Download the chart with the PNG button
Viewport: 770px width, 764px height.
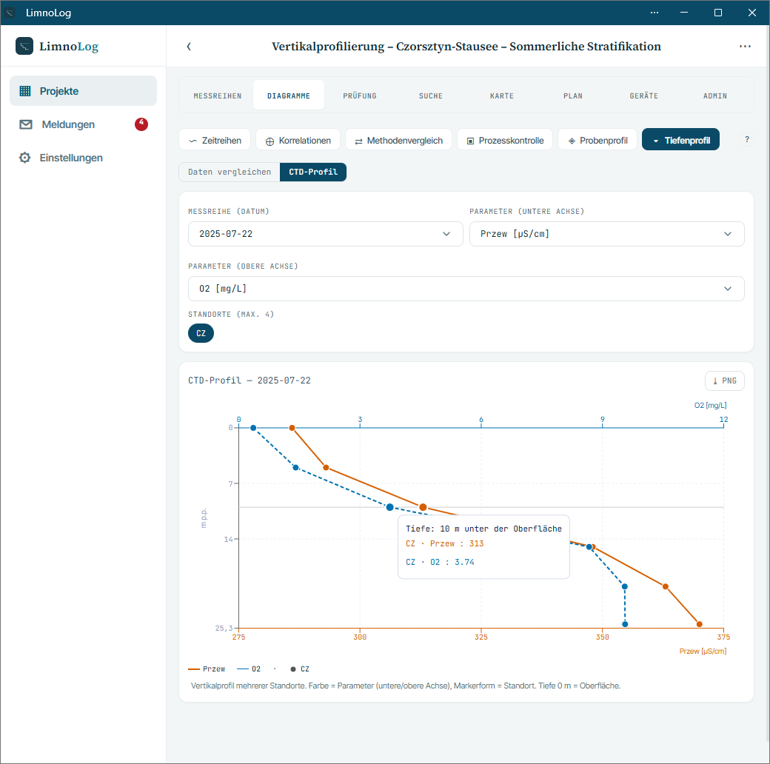pos(724,381)
